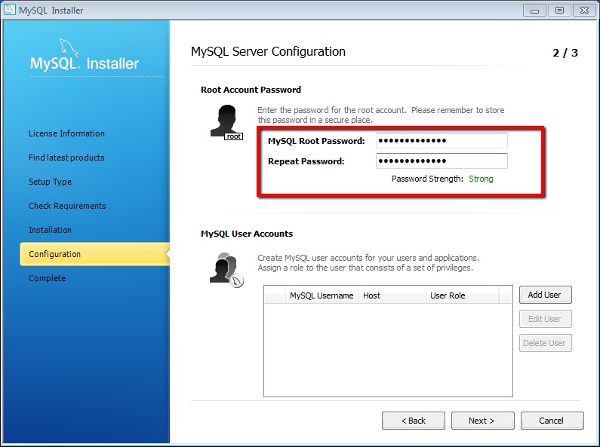Focus the MySQL Root Password field
Viewport: 600px width, 447px height.
[442, 141]
